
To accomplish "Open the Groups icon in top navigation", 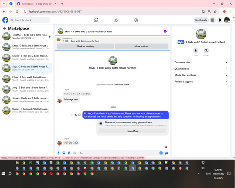I will [x=136, y=20].
